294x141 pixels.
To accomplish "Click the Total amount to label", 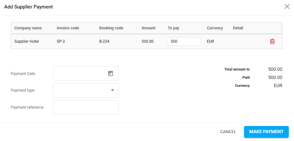I will point(237,69).
